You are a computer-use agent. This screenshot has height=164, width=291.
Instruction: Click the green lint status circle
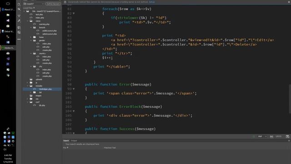(x=254, y=137)
